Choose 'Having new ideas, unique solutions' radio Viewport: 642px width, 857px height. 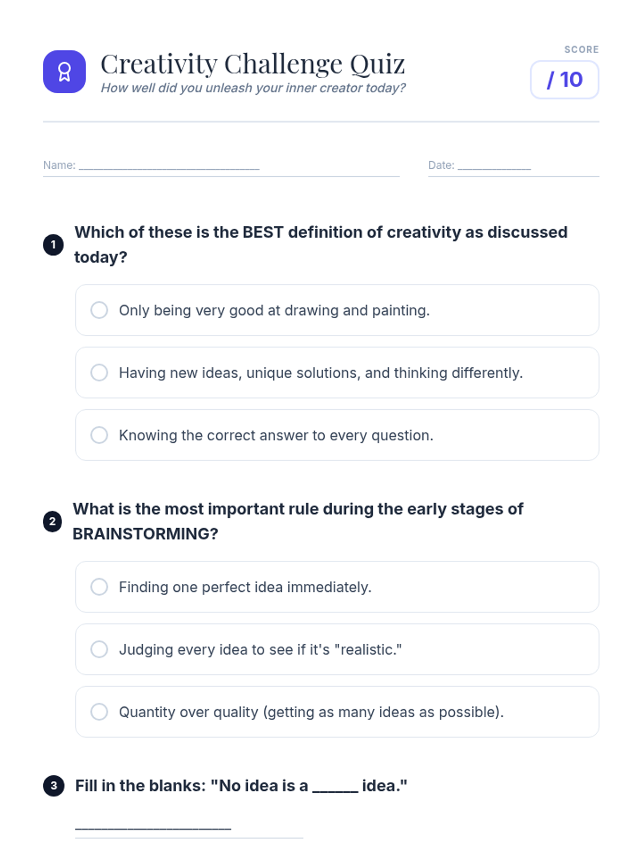99,372
